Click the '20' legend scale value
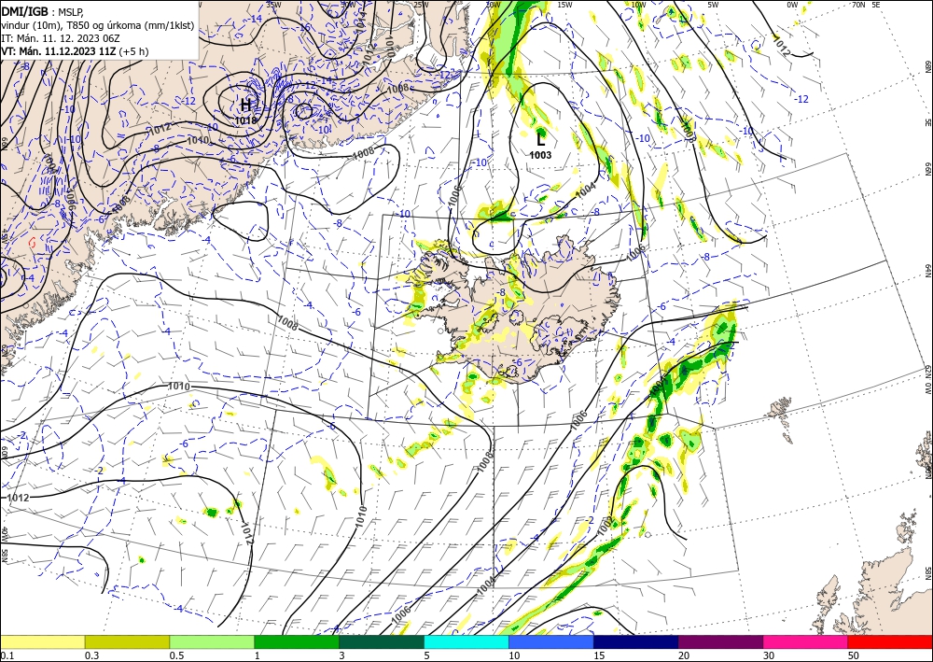This screenshot has width=933, height=662. tap(684, 655)
